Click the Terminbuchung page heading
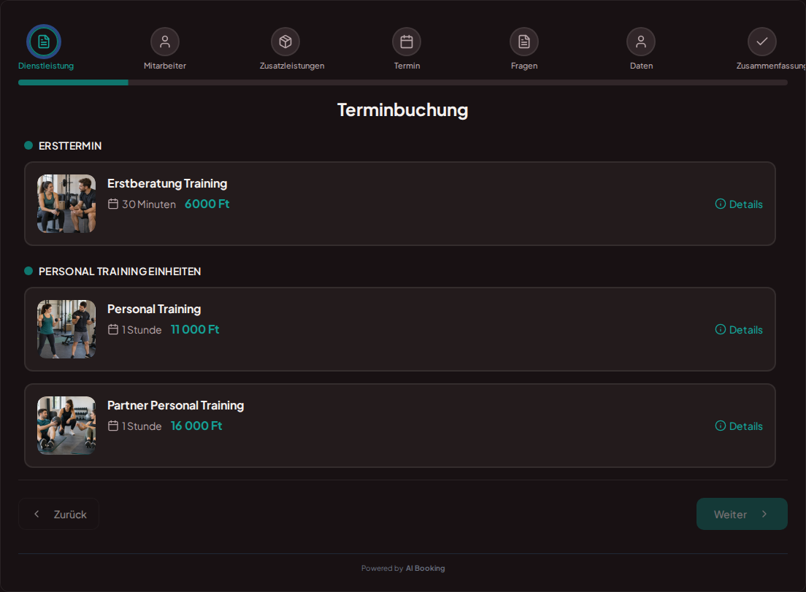This screenshot has width=806, height=592. coord(402,109)
